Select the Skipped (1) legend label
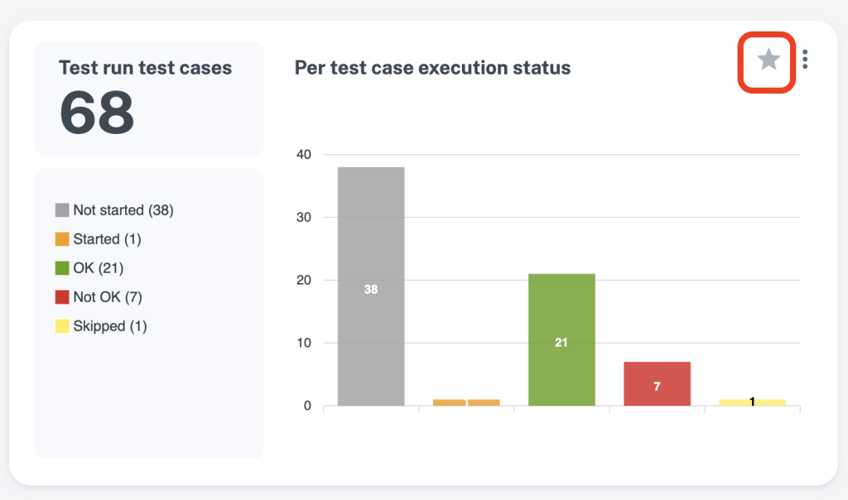 (110, 326)
